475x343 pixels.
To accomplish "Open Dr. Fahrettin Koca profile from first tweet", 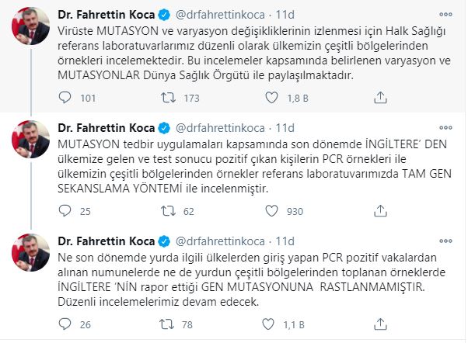I will coord(107,15).
